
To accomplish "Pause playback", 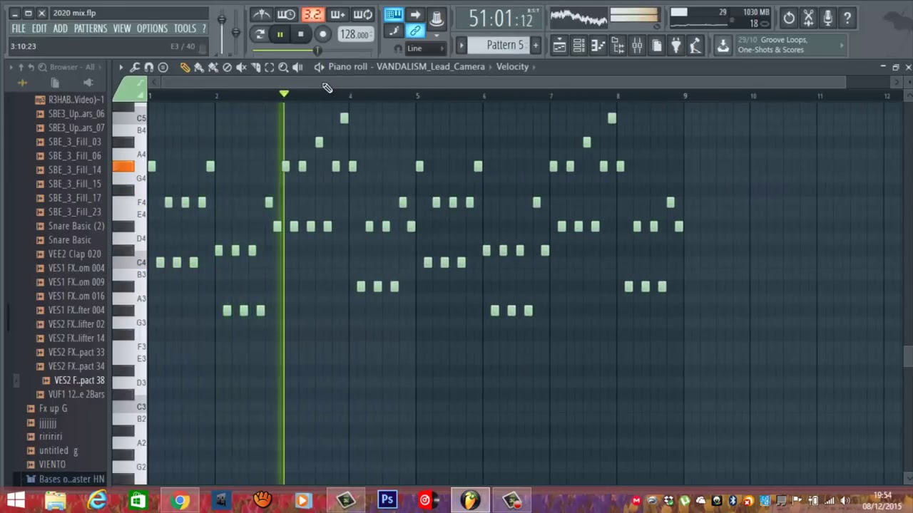I will 280,34.
